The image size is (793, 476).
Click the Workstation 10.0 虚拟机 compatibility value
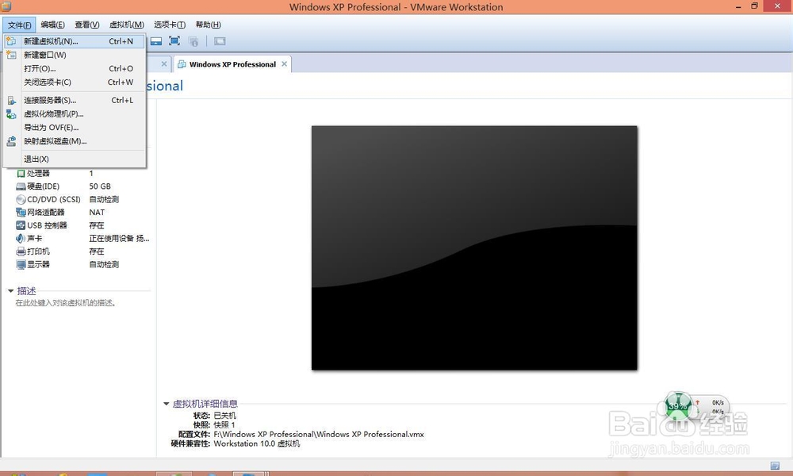pyautogui.click(x=257, y=443)
